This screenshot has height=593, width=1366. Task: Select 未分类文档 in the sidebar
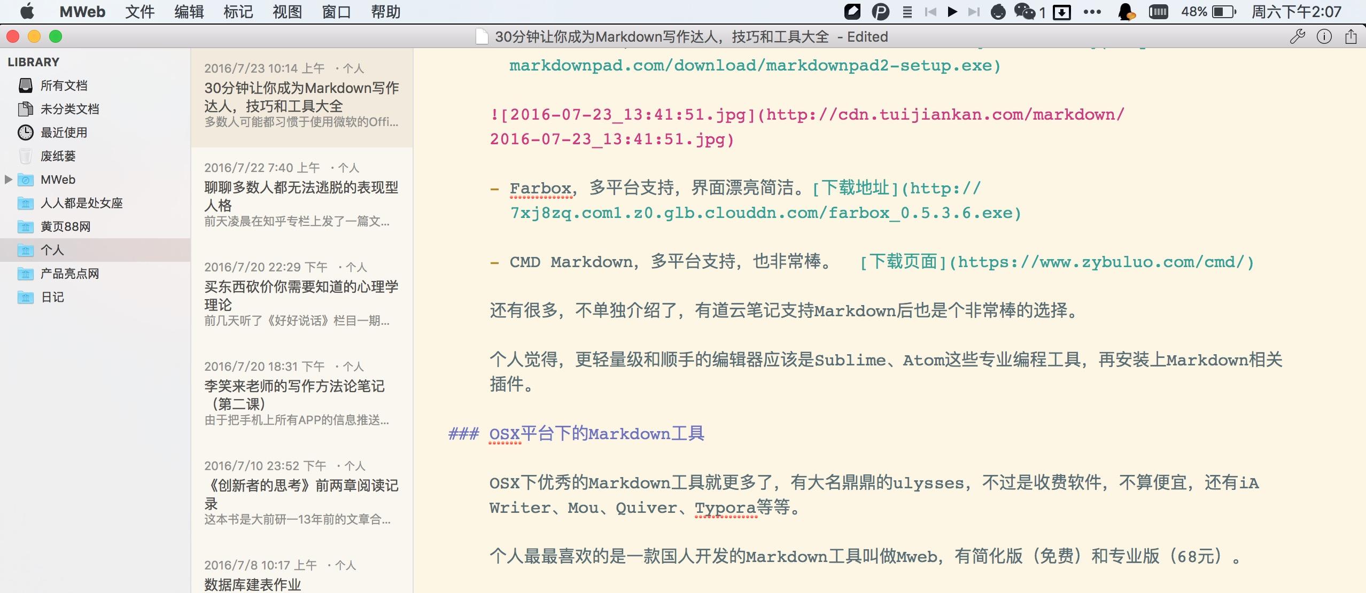pyautogui.click(x=69, y=108)
